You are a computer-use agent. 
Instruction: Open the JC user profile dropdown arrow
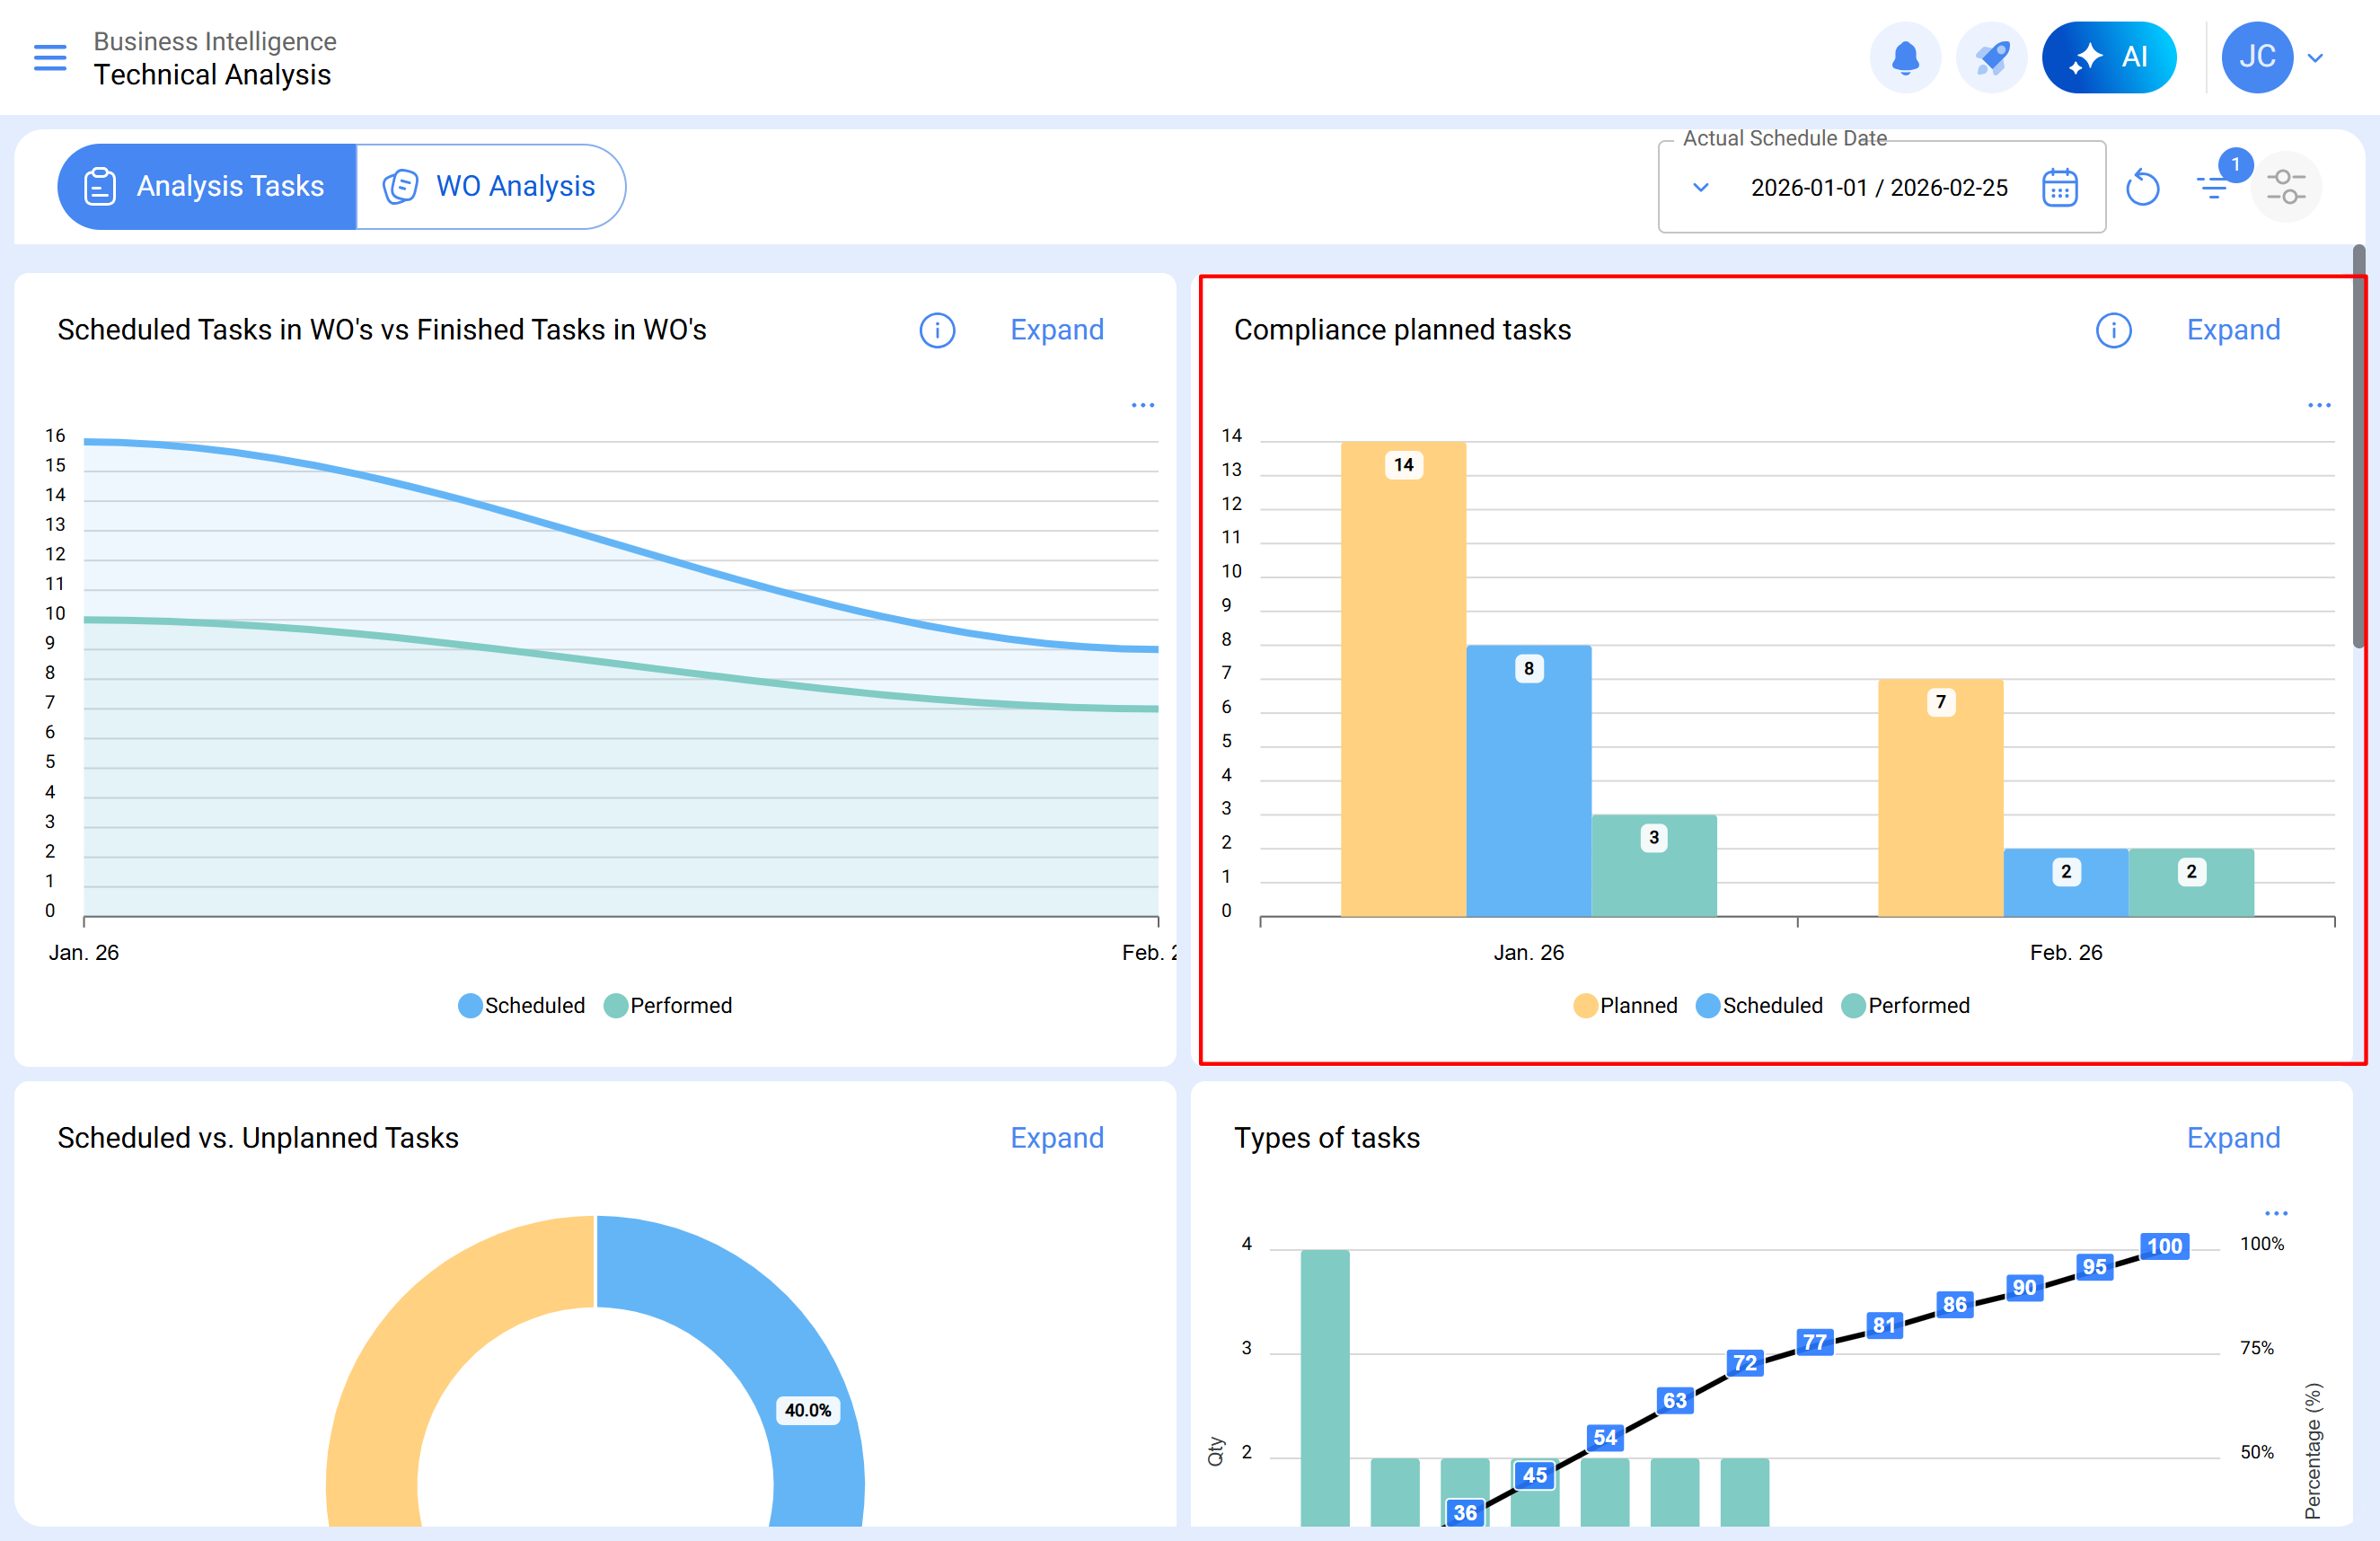2315,58
